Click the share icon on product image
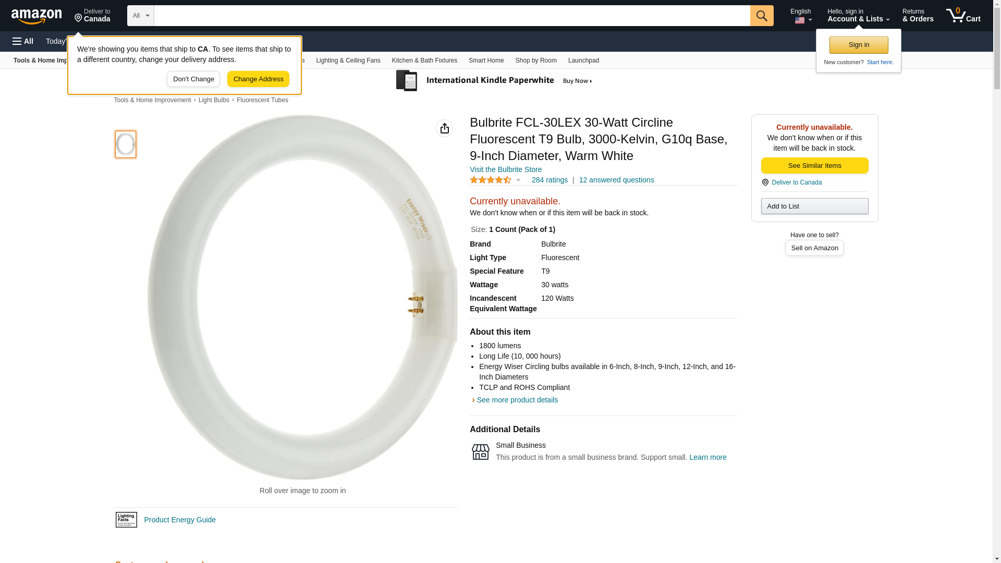 (444, 128)
